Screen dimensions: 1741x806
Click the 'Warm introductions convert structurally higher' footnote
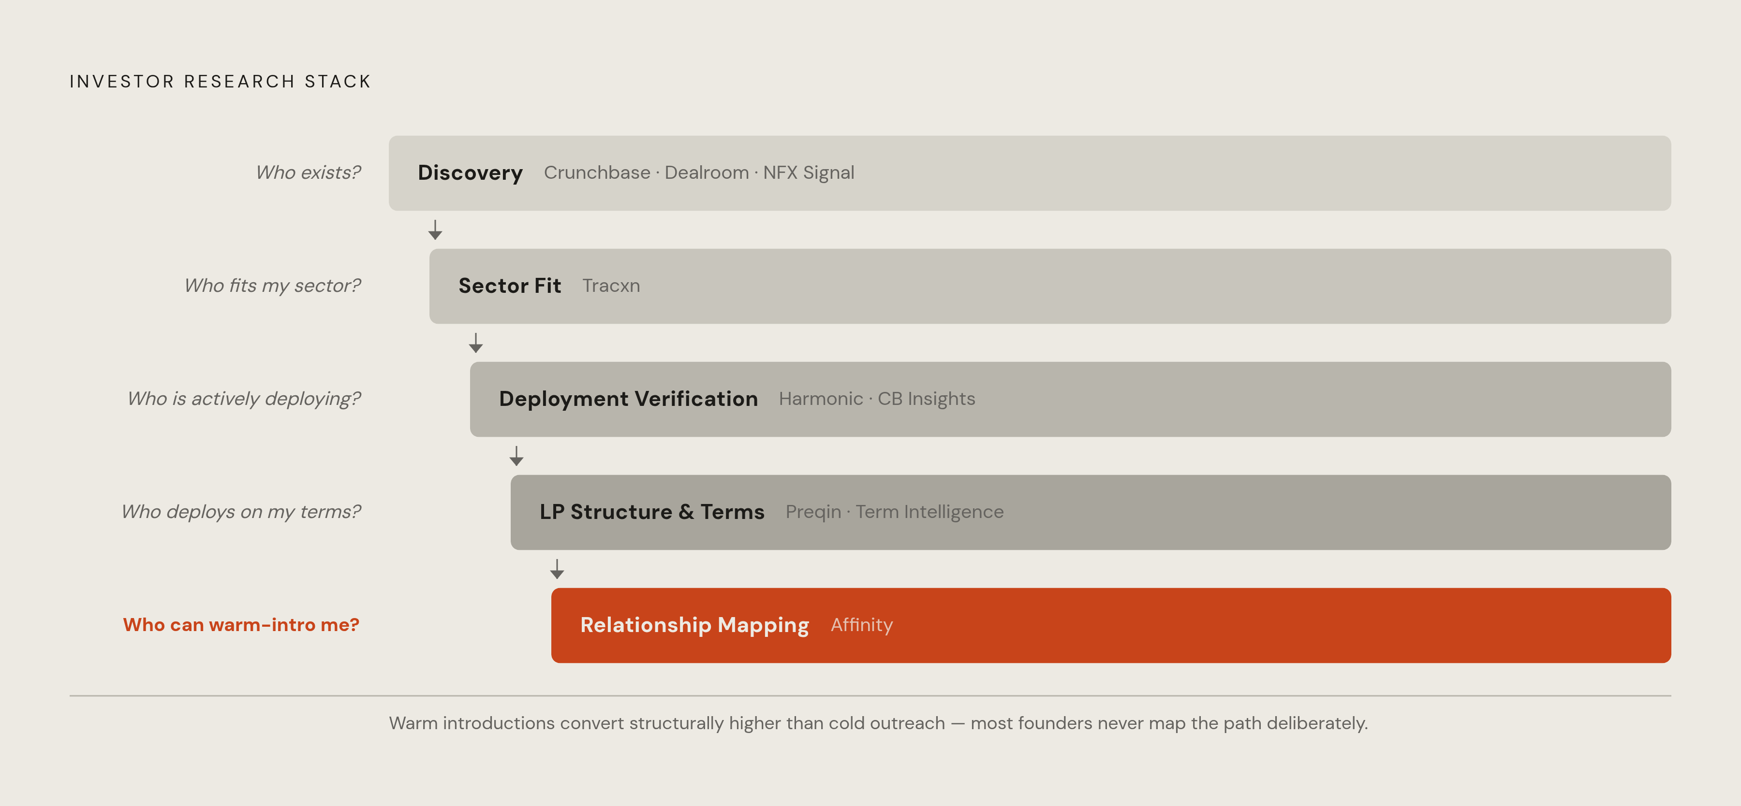pos(878,723)
